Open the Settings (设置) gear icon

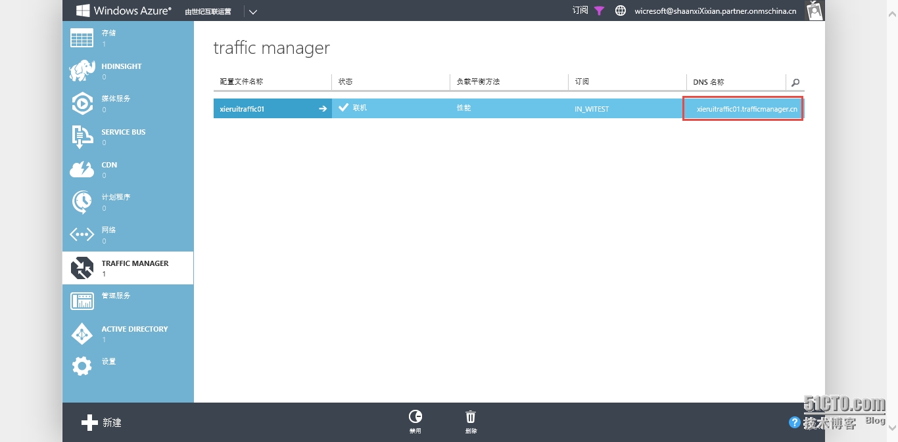tap(82, 366)
